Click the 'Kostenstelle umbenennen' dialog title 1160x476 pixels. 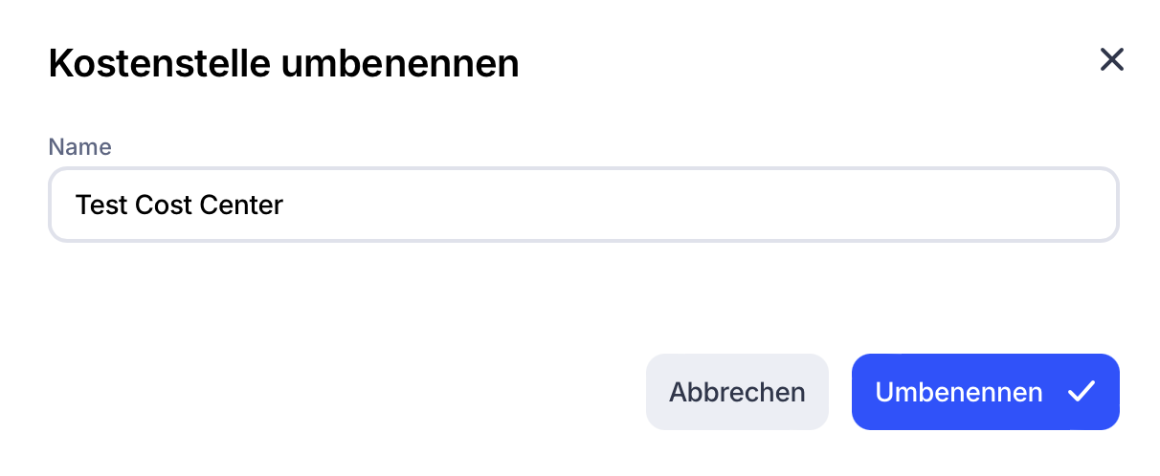coord(283,64)
